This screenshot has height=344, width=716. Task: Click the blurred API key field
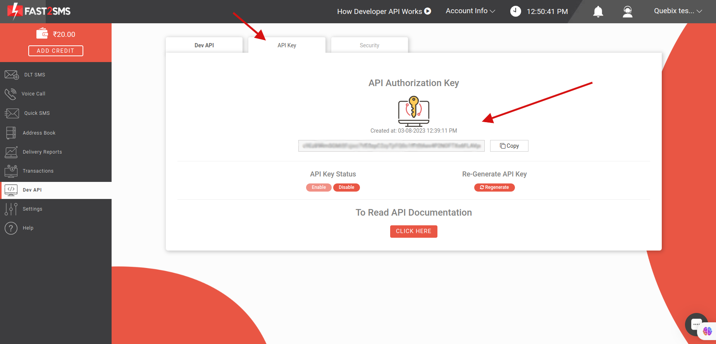(x=391, y=146)
